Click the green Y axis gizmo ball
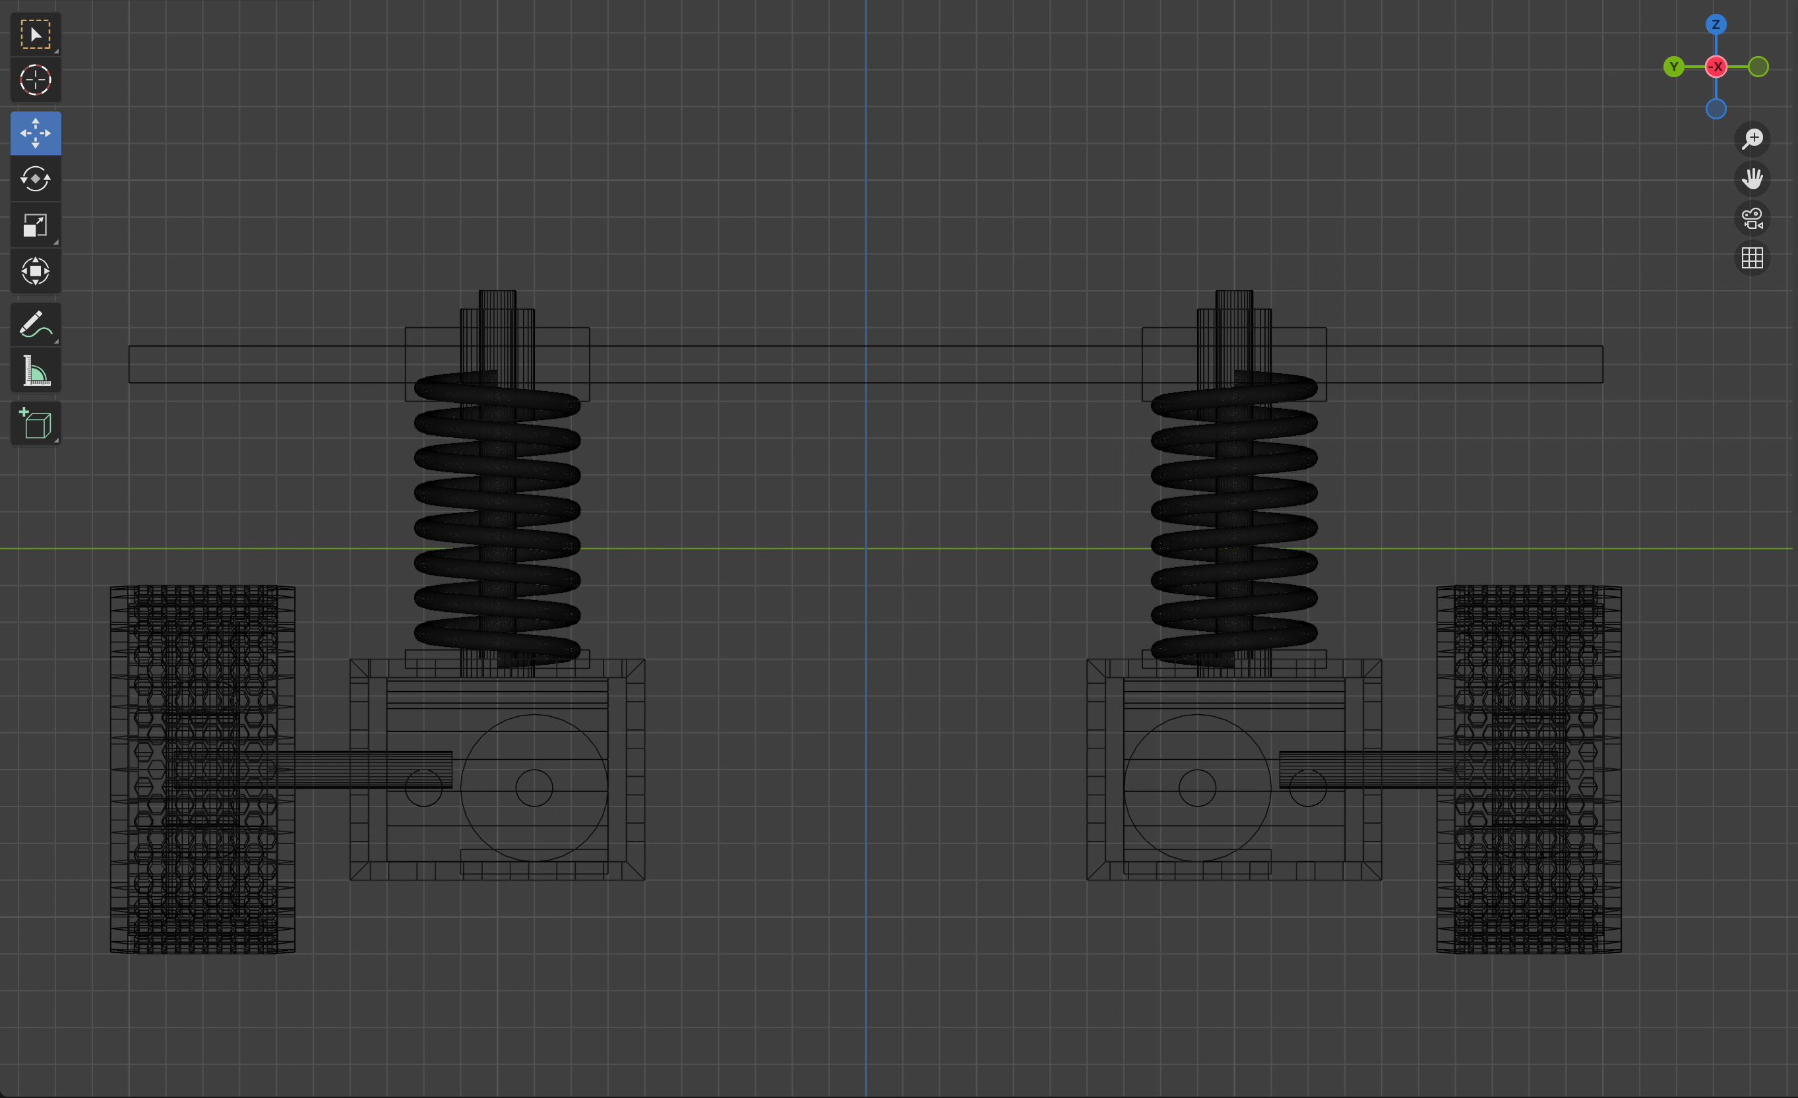Image resolution: width=1798 pixels, height=1098 pixels. coord(1673,67)
